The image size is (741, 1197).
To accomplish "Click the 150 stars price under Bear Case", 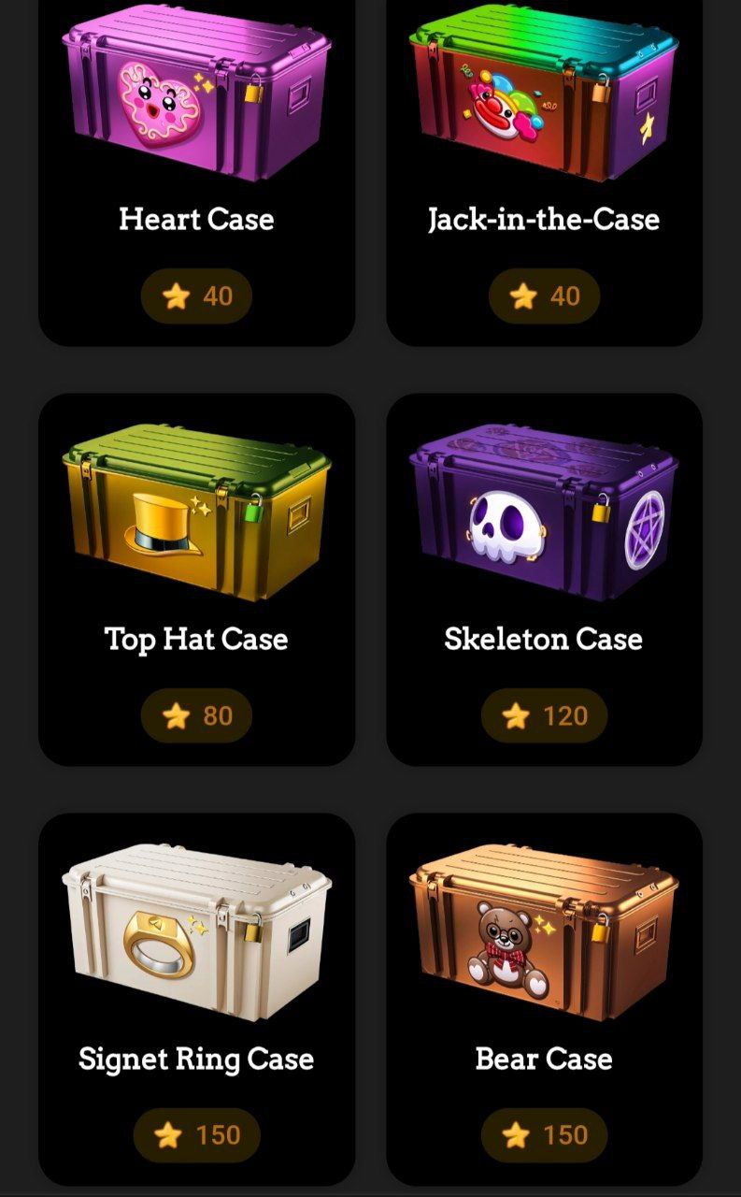I will pyautogui.click(x=544, y=1136).
